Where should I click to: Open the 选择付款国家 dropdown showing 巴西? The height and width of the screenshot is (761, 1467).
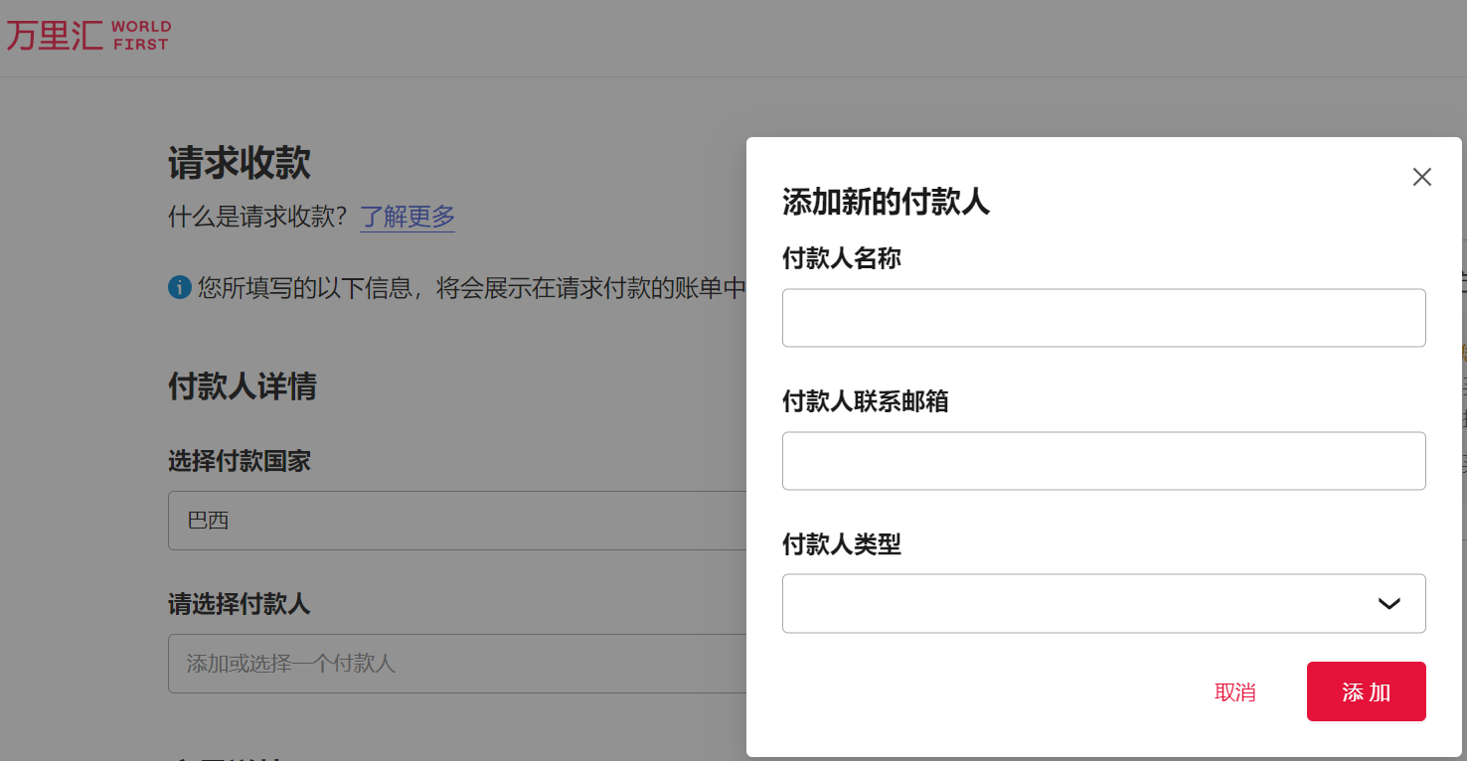pyautogui.click(x=457, y=521)
